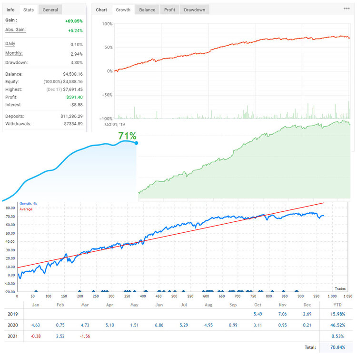Viewport: 357px width, 357px height.
Task: Click the 2020 August cell 4.95
Action: 208,325
